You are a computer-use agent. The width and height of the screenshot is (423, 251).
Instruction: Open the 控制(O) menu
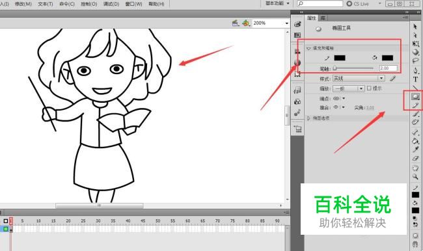tap(89, 4)
